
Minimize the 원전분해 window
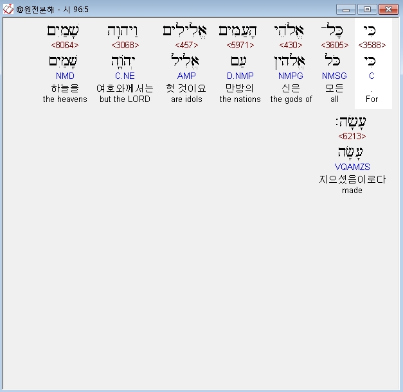346,10
